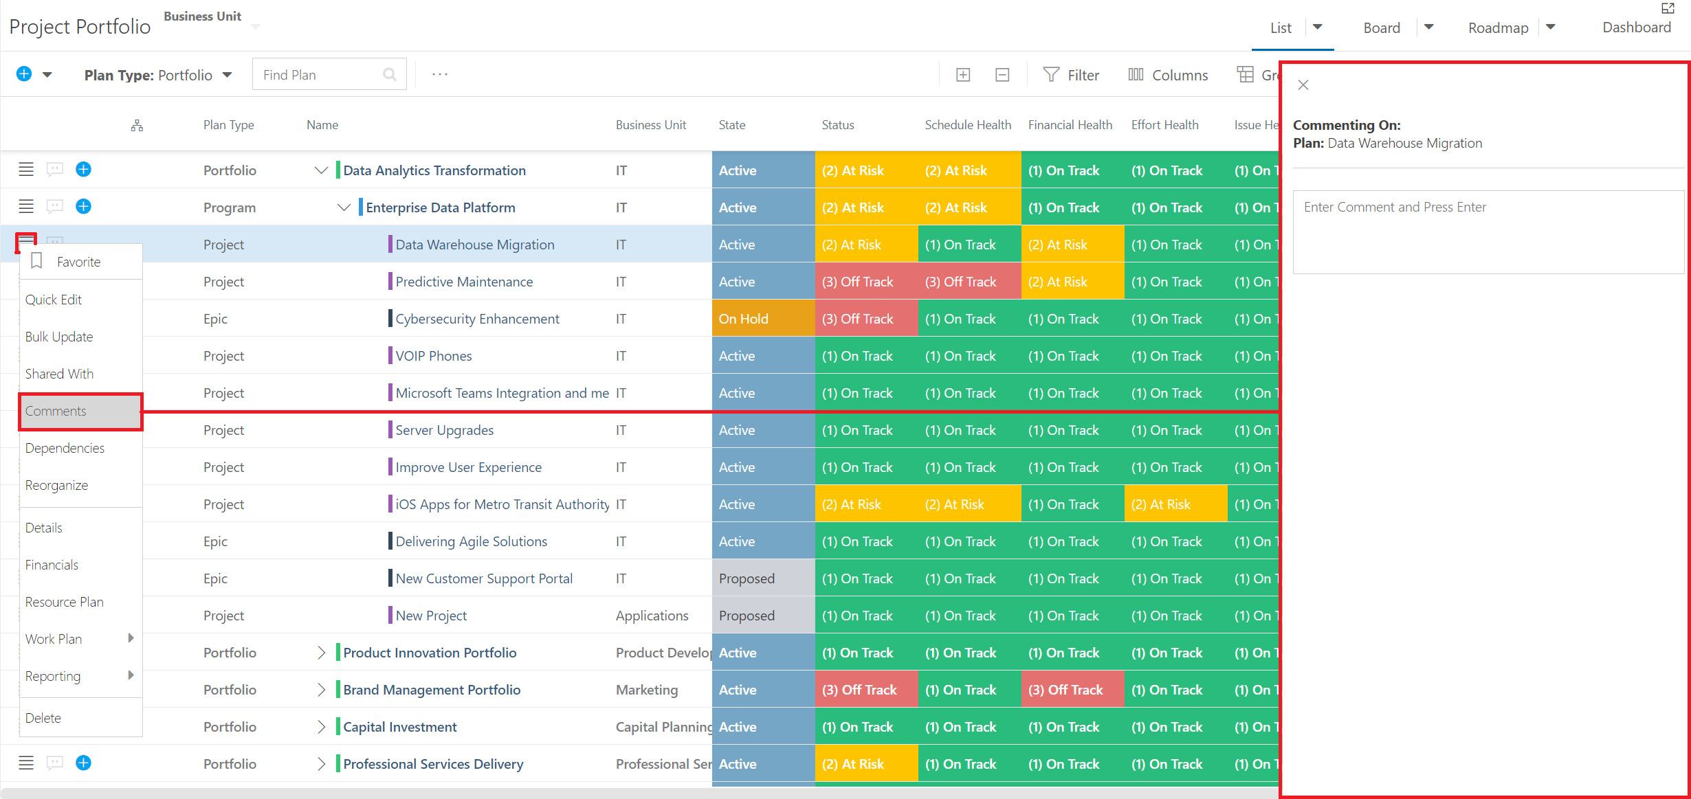Click the blue add plan plus icon in toolbar

point(24,74)
